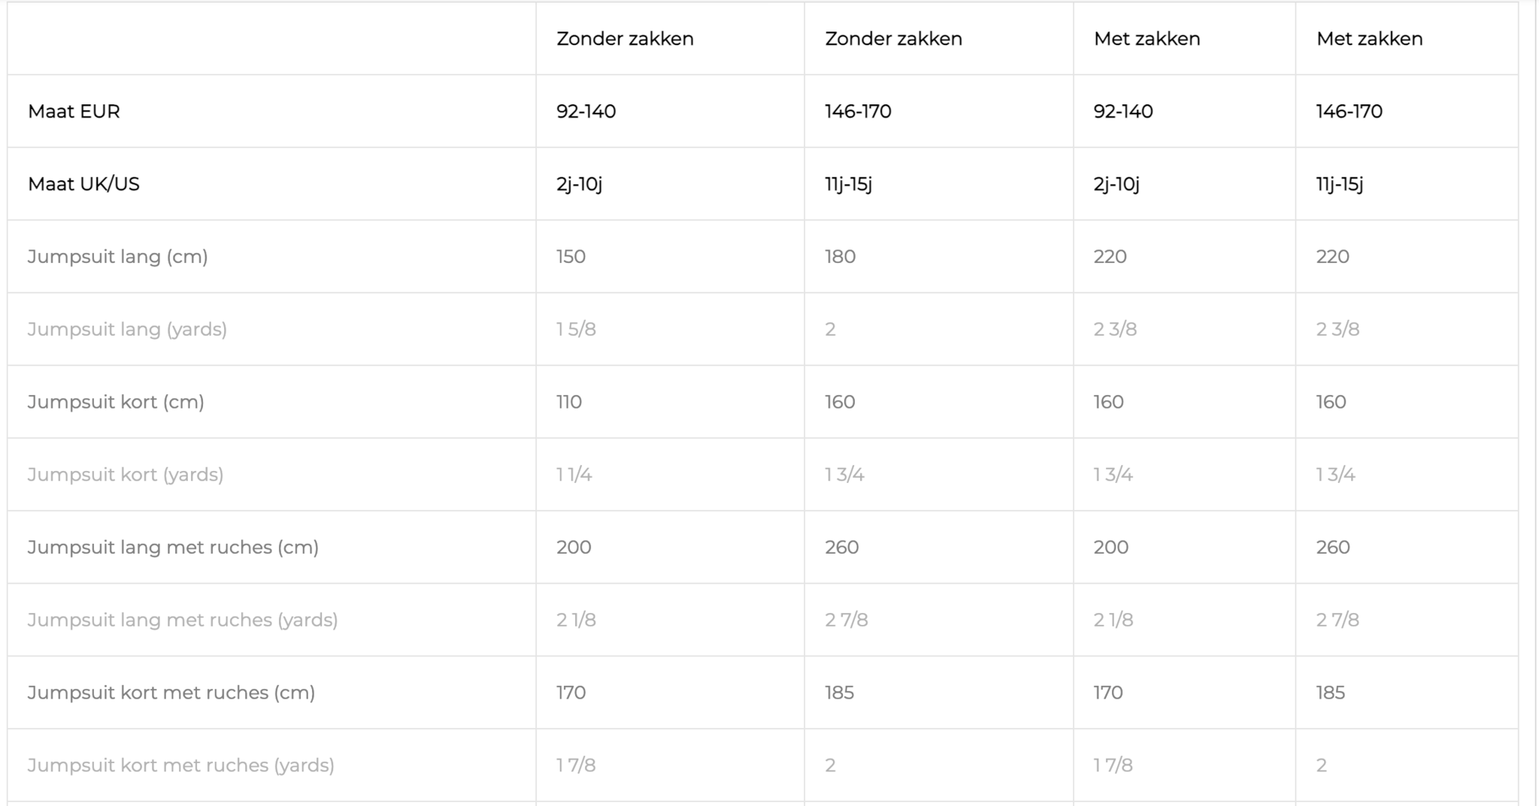Click "Zonder zakken" header above 92-140
This screenshot has width=1539, height=806.
coord(625,39)
